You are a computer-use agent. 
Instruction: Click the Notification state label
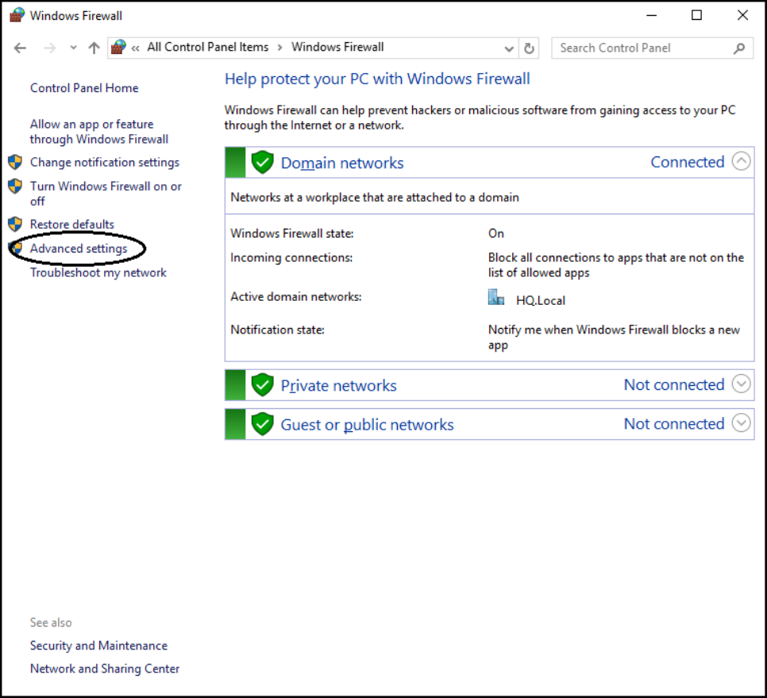277,330
